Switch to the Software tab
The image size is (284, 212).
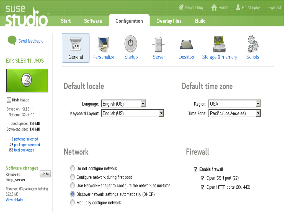point(93,21)
